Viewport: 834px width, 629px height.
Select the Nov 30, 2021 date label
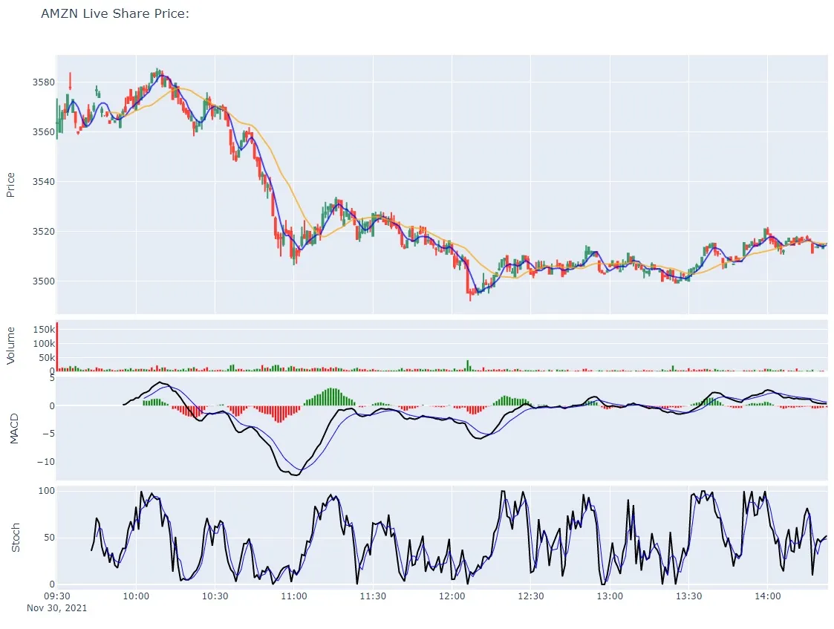(56, 607)
